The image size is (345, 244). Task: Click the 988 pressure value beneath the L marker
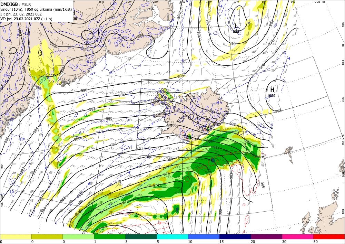tap(236, 32)
